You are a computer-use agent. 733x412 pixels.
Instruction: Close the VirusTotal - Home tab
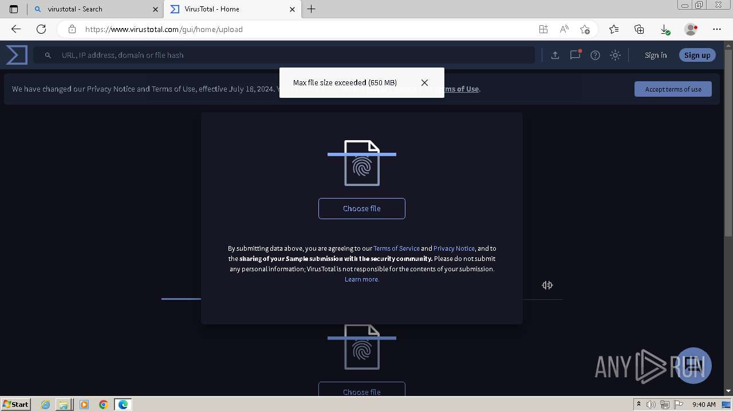pos(292,9)
